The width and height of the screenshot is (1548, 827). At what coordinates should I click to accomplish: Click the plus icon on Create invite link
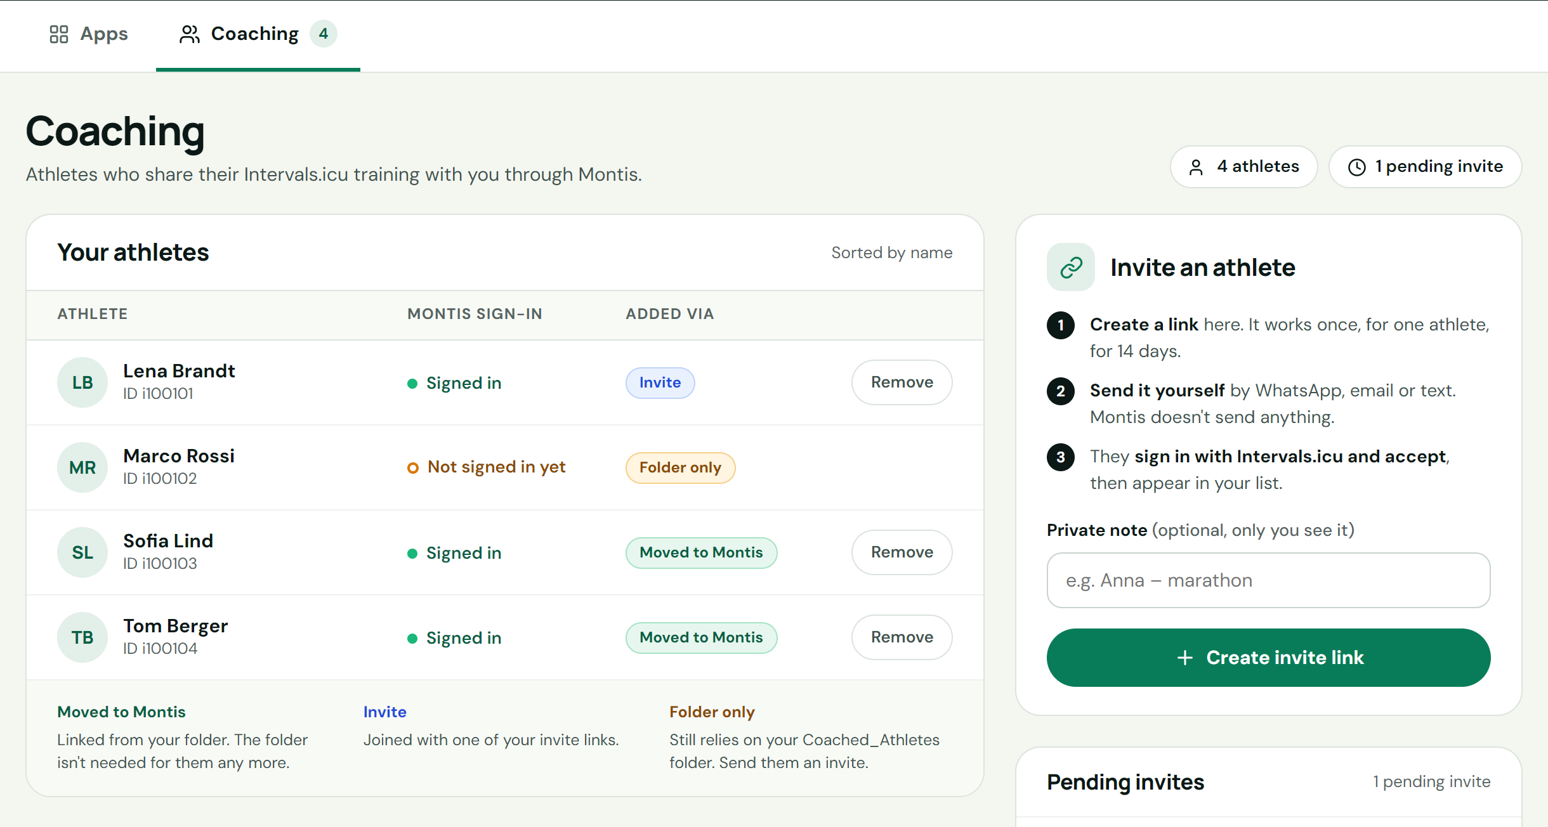click(1185, 658)
